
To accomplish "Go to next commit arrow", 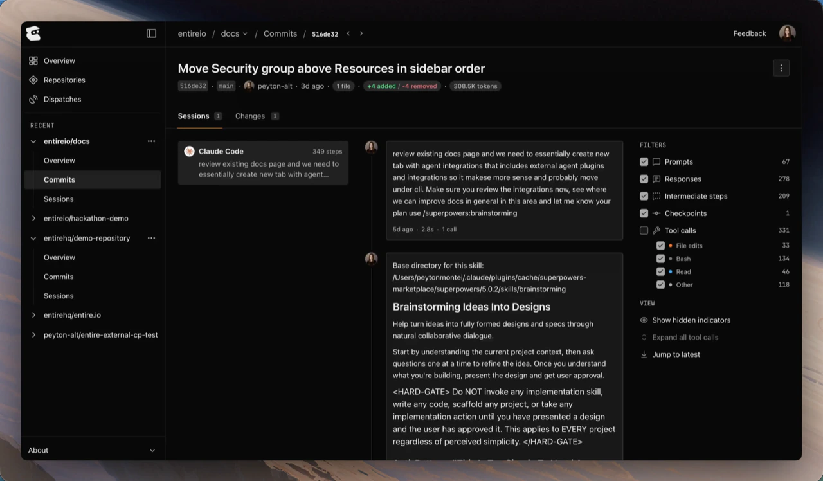I will click(x=361, y=33).
